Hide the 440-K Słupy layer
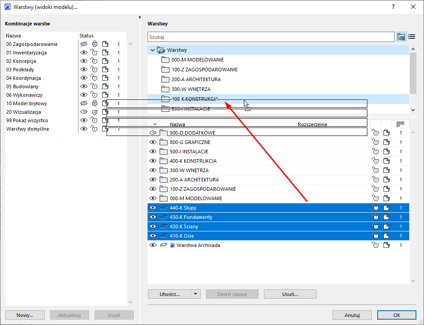Viewport: 424px width, 325px height. [153, 208]
